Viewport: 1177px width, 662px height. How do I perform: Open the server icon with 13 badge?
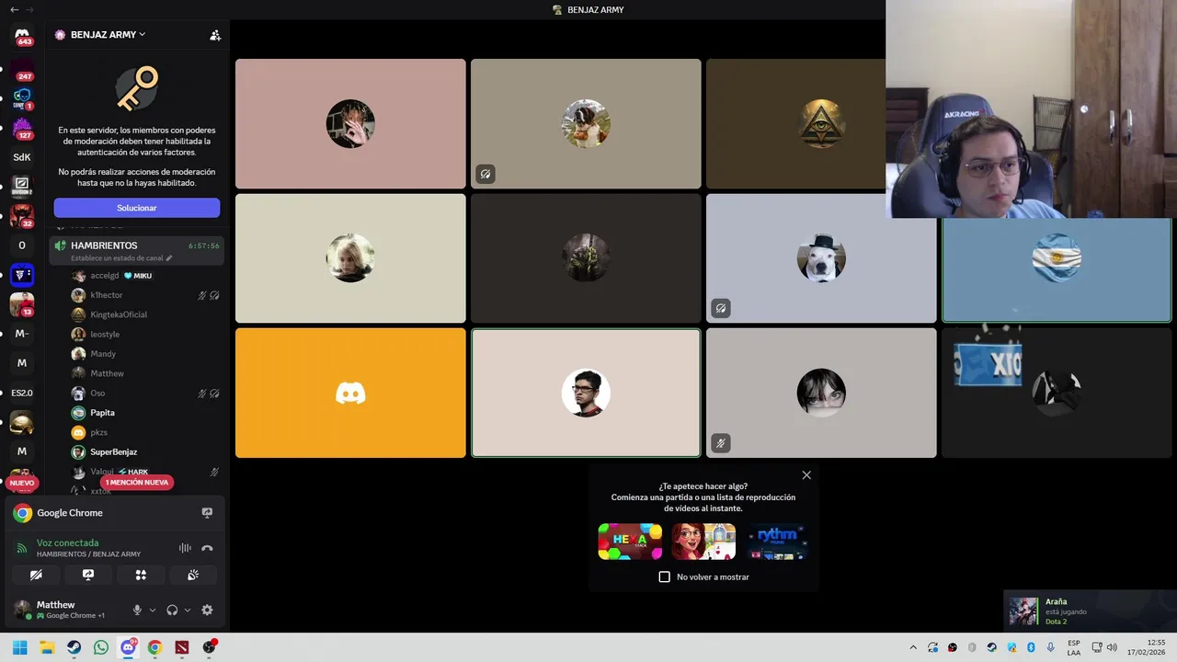click(22, 304)
